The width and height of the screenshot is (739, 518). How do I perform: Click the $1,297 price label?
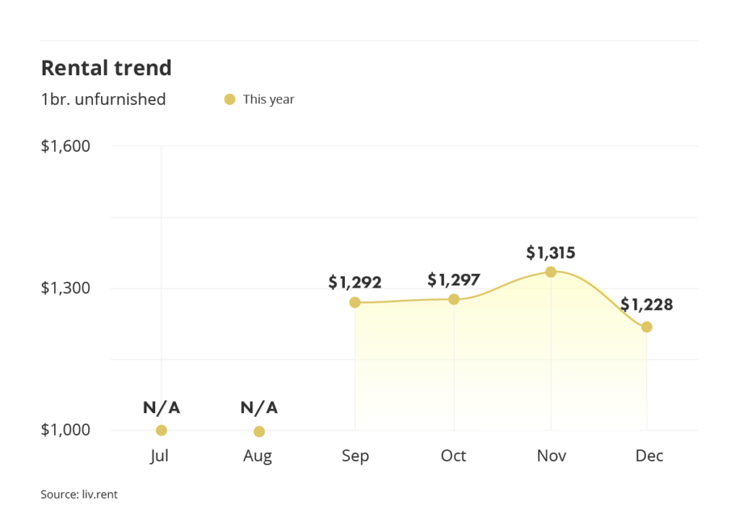(x=454, y=280)
